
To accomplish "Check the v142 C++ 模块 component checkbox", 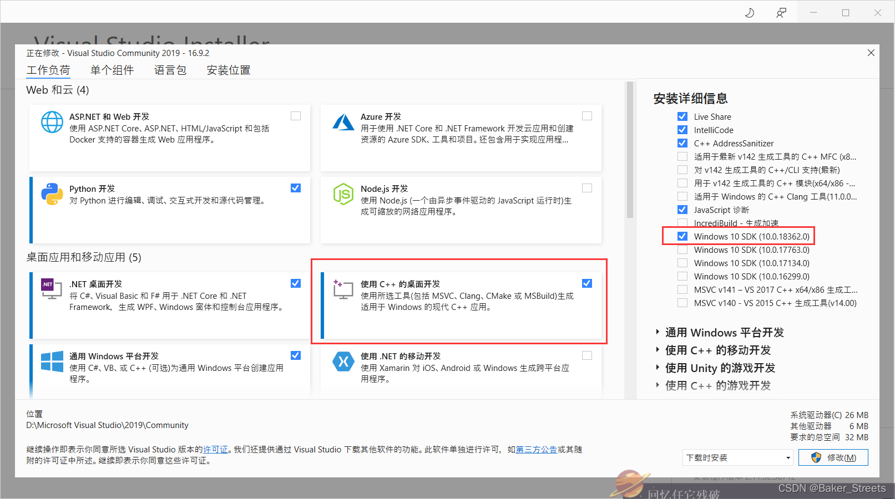I will 682,183.
